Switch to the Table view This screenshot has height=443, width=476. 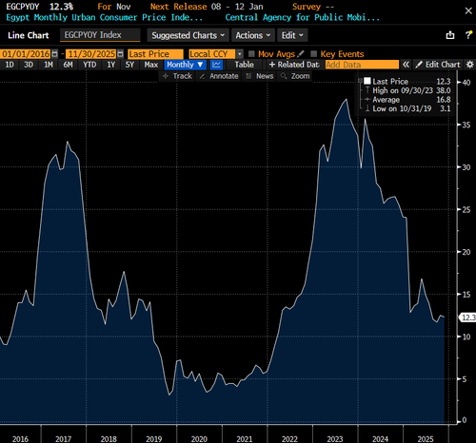[x=244, y=65]
